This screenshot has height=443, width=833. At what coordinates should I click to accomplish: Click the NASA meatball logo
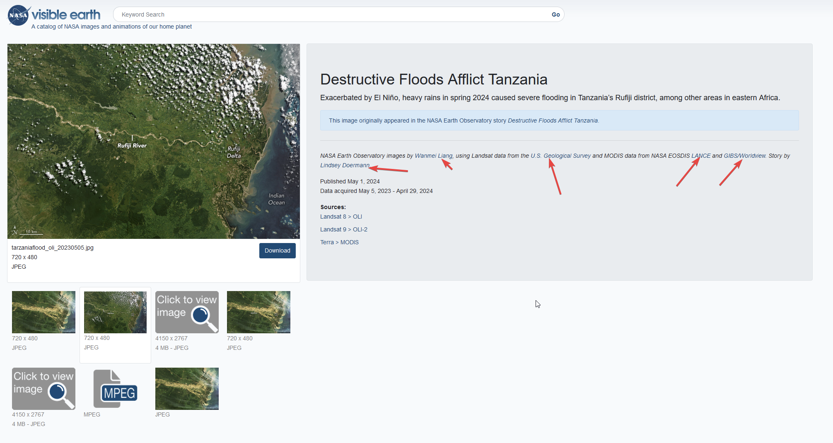click(x=19, y=15)
